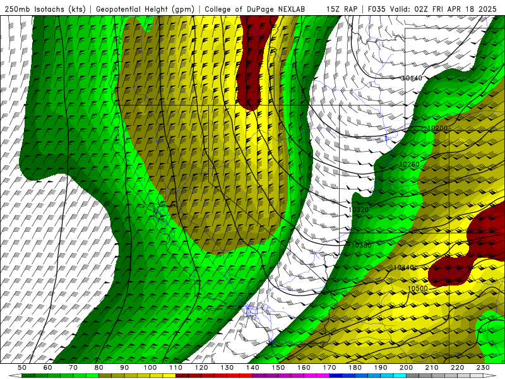Click the 160 knot label on the color scale
This screenshot has height=379, width=505.
[x=304, y=368]
